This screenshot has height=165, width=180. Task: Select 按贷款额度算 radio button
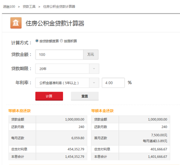tap(37, 41)
